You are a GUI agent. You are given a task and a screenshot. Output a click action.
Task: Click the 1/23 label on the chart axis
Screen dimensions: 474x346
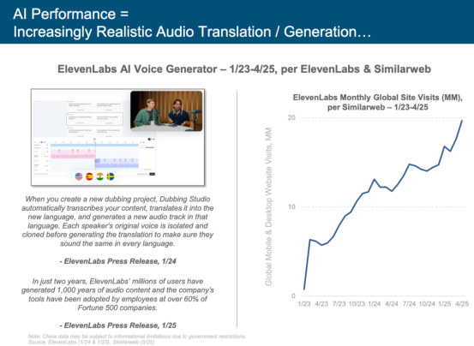(x=304, y=304)
